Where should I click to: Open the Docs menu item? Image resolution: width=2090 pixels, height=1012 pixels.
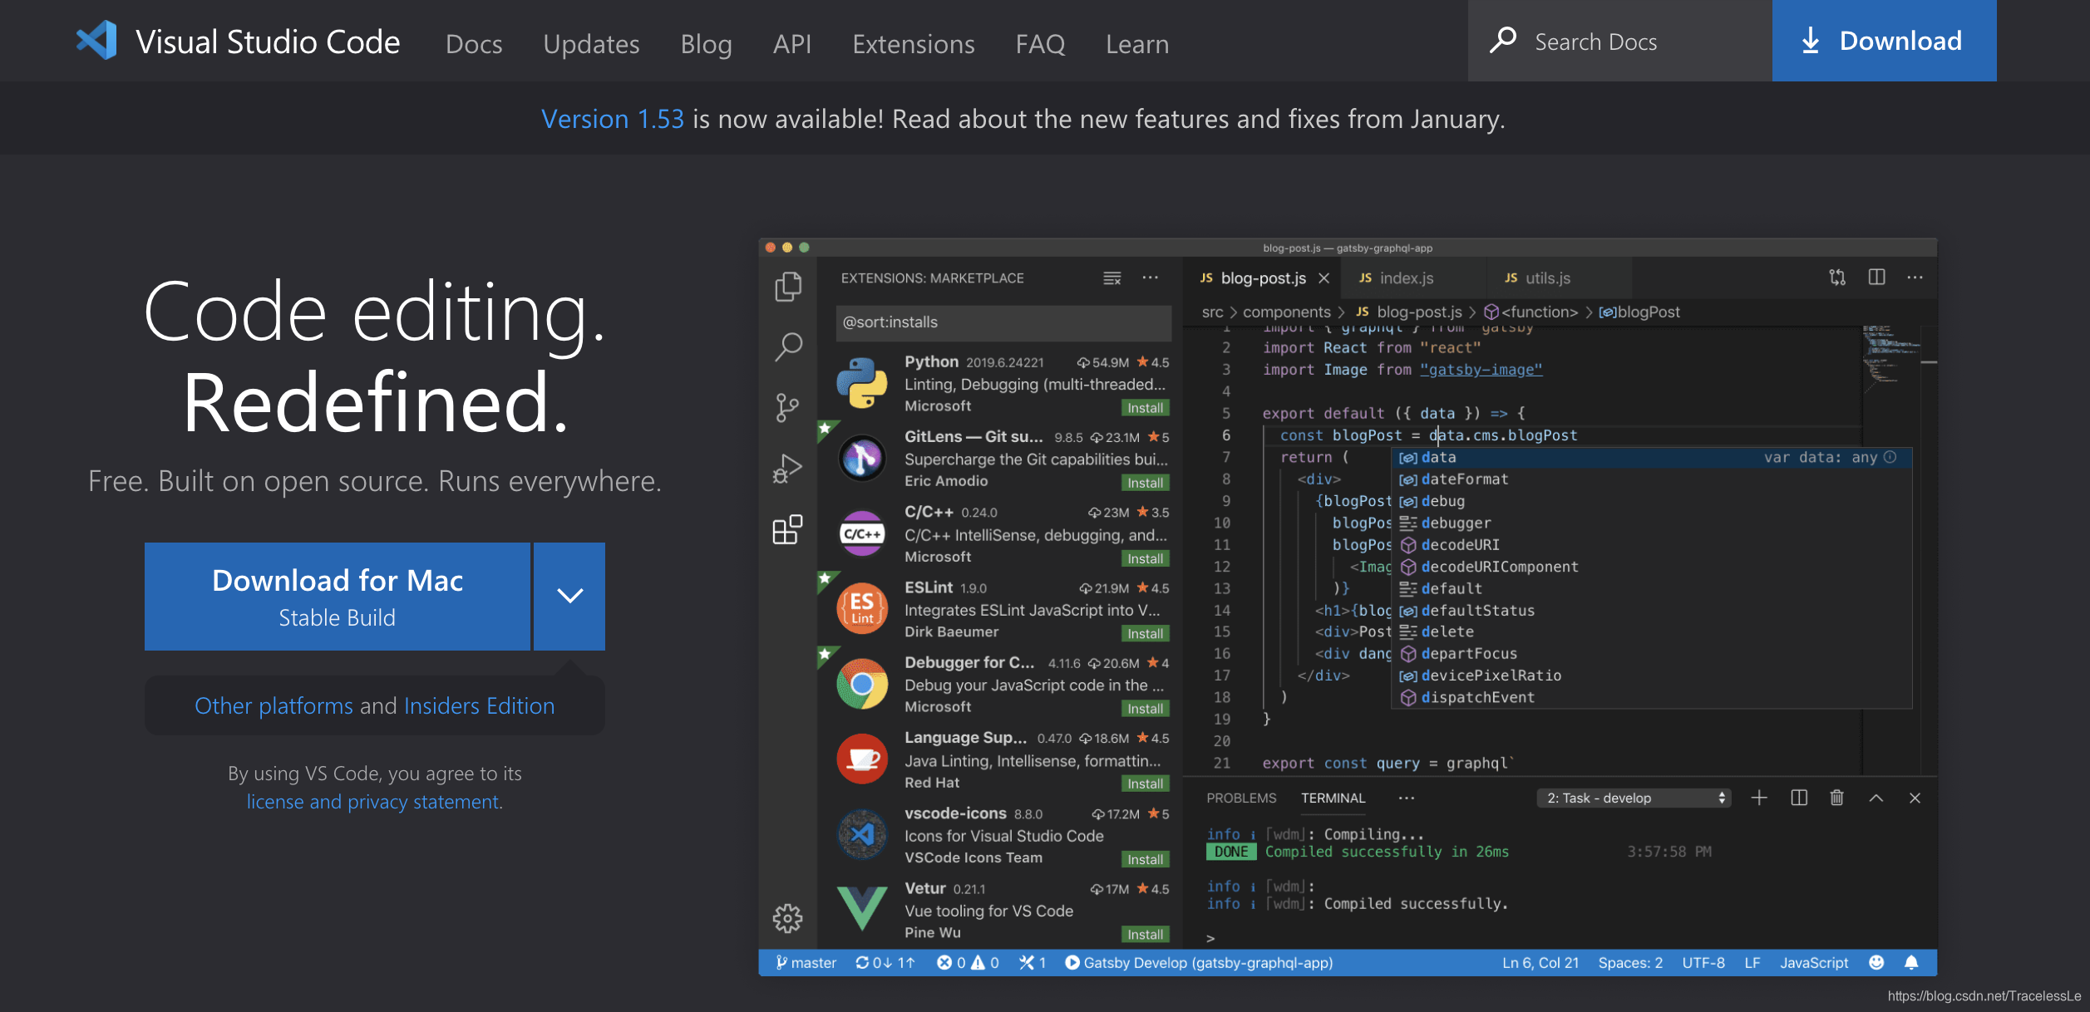coord(474,43)
